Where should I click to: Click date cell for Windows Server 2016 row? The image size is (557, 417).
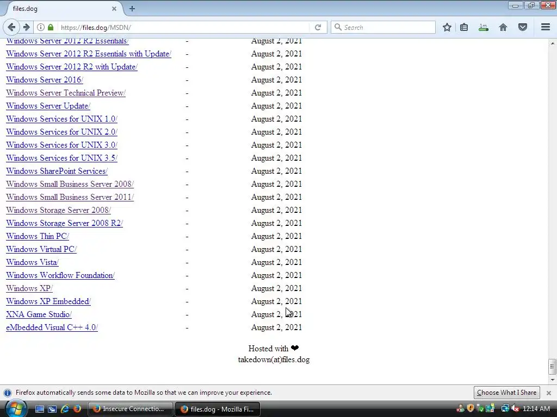[x=276, y=80]
